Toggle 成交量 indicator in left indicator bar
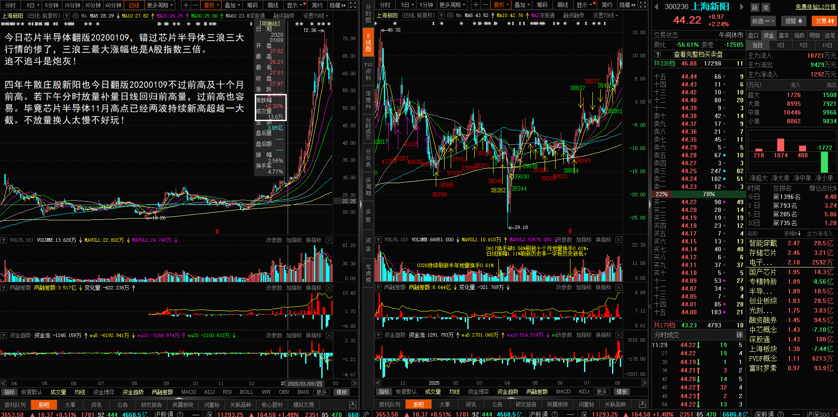This screenshot has height=417, width=838. (x=58, y=392)
